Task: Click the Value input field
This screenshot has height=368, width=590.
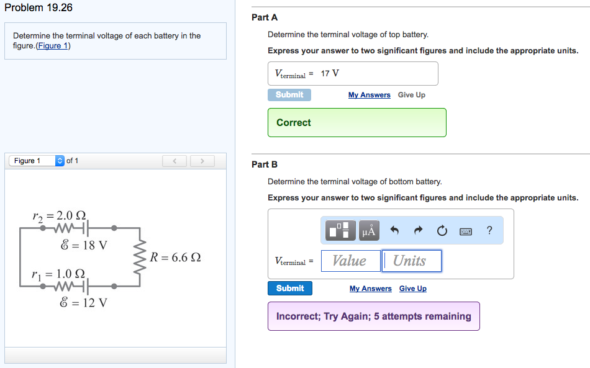Action: [x=350, y=261]
